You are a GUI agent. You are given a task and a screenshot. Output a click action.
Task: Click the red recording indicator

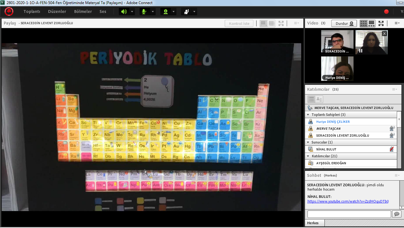coord(386,12)
